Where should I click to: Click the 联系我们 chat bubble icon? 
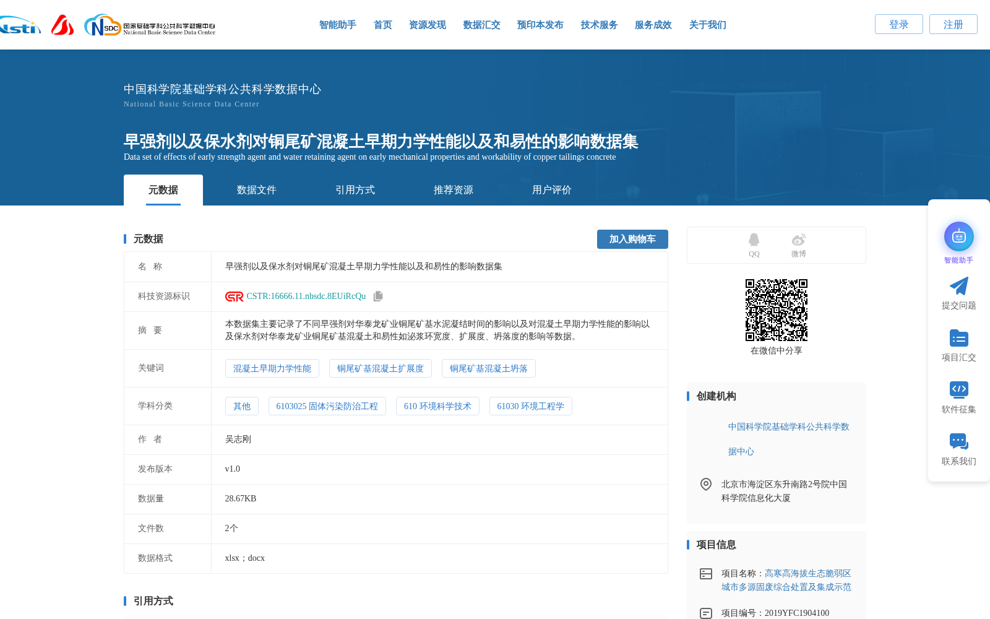tap(958, 441)
